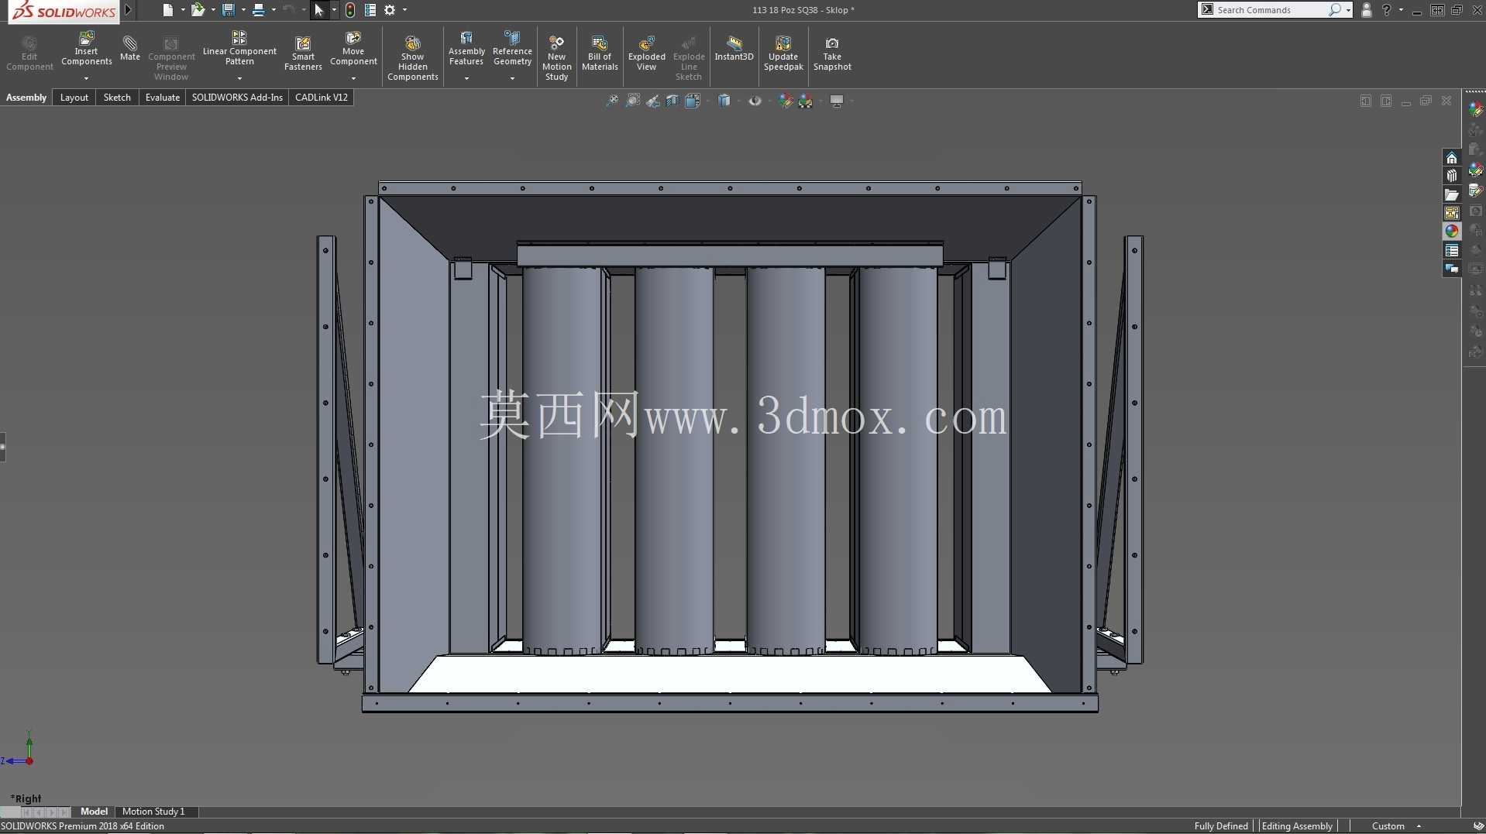This screenshot has height=834, width=1486.
Task: Click Smart Fasteners tool
Action: click(x=303, y=53)
